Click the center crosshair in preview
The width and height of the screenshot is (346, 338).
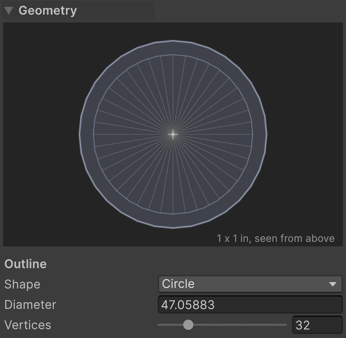[x=173, y=134]
